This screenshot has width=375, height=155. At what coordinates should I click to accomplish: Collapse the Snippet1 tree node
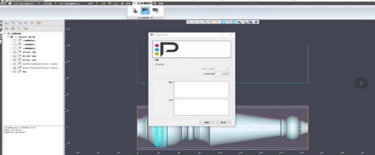pos(8,37)
